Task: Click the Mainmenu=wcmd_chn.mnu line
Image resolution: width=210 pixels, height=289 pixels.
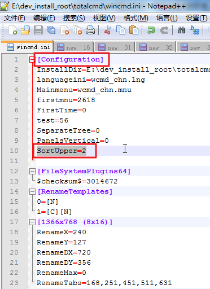Action: pyautogui.click(x=84, y=90)
